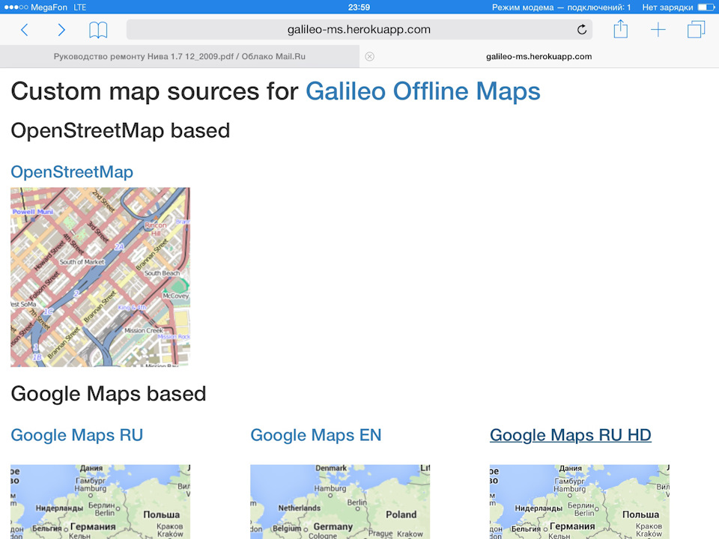Tap the 'OpenStreetMap based' heading

click(120, 130)
